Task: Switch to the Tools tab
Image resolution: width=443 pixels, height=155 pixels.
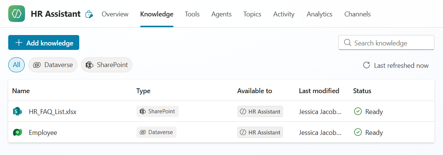Action: 193,14
